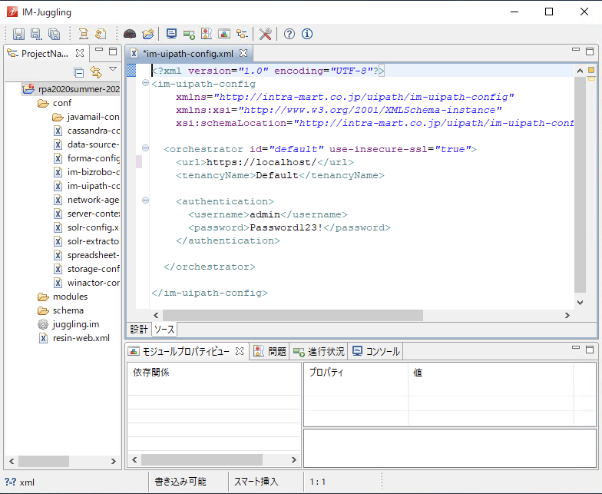
Task: Collapse the orchestrator element fold marker
Action: coord(145,148)
